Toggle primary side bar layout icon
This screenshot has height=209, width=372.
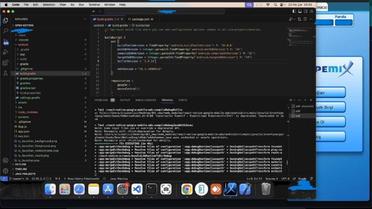pyautogui.click(x=294, y=11)
